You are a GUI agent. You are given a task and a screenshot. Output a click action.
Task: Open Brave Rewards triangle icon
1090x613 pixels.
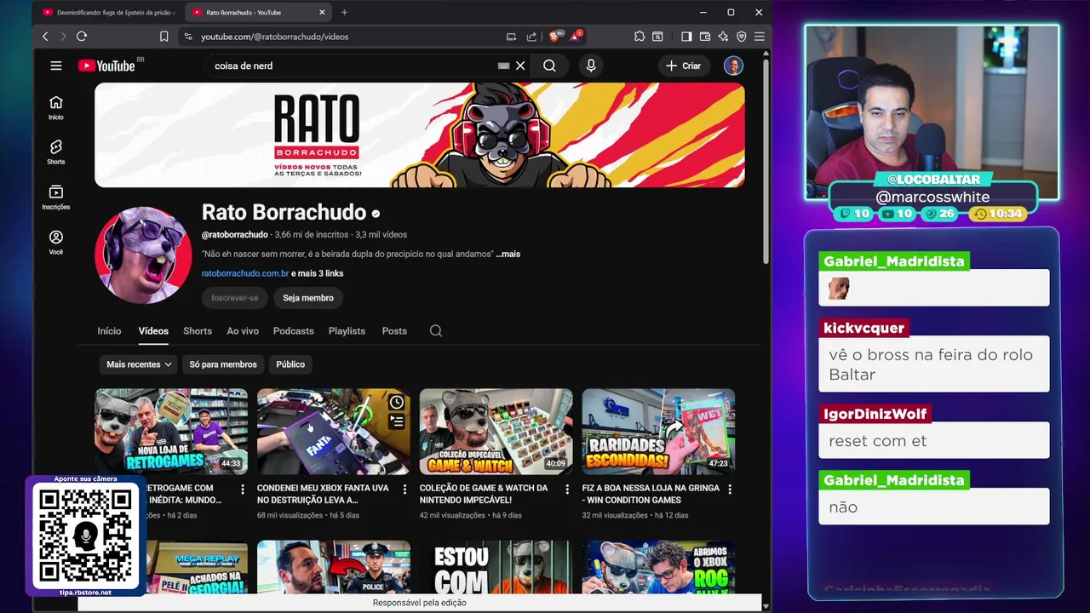(x=576, y=36)
